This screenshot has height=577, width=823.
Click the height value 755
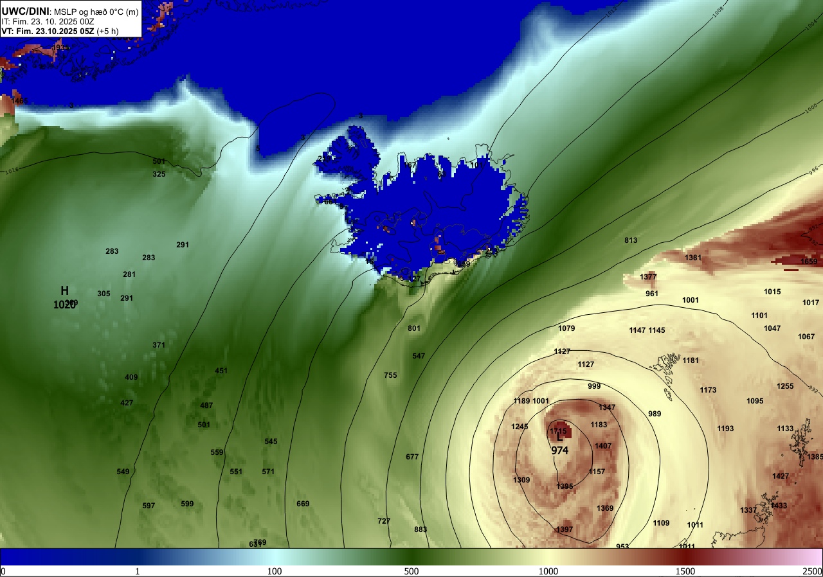click(390, 375)
